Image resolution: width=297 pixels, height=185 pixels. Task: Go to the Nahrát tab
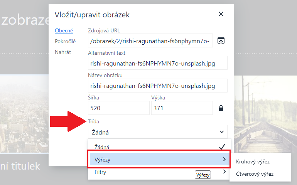[63, 52]
